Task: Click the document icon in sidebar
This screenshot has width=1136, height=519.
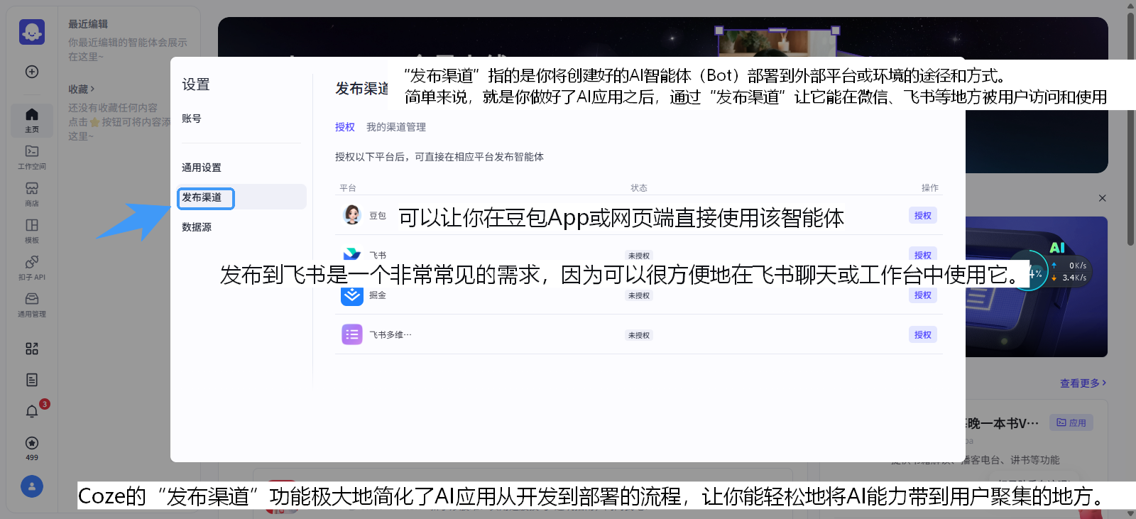Action: point(32,380)
